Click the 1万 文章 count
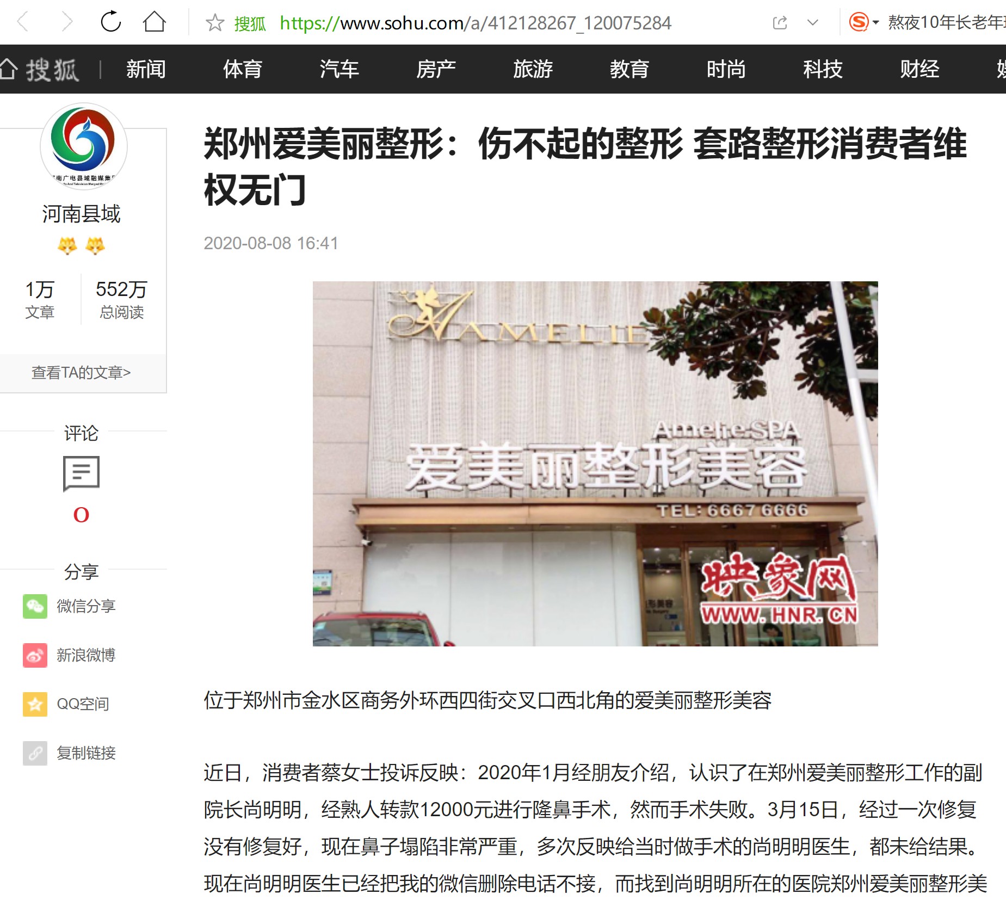Image resolution: width=1006 pixels, height=900 pixels. tap(40, 299)
